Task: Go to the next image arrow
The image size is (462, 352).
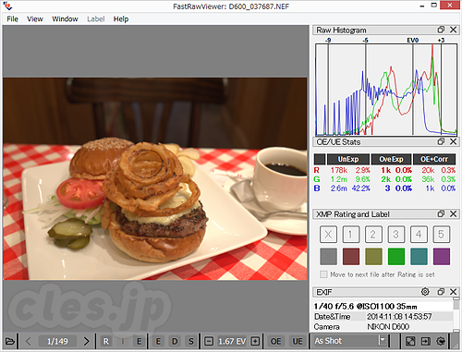Action: (87, 341)
